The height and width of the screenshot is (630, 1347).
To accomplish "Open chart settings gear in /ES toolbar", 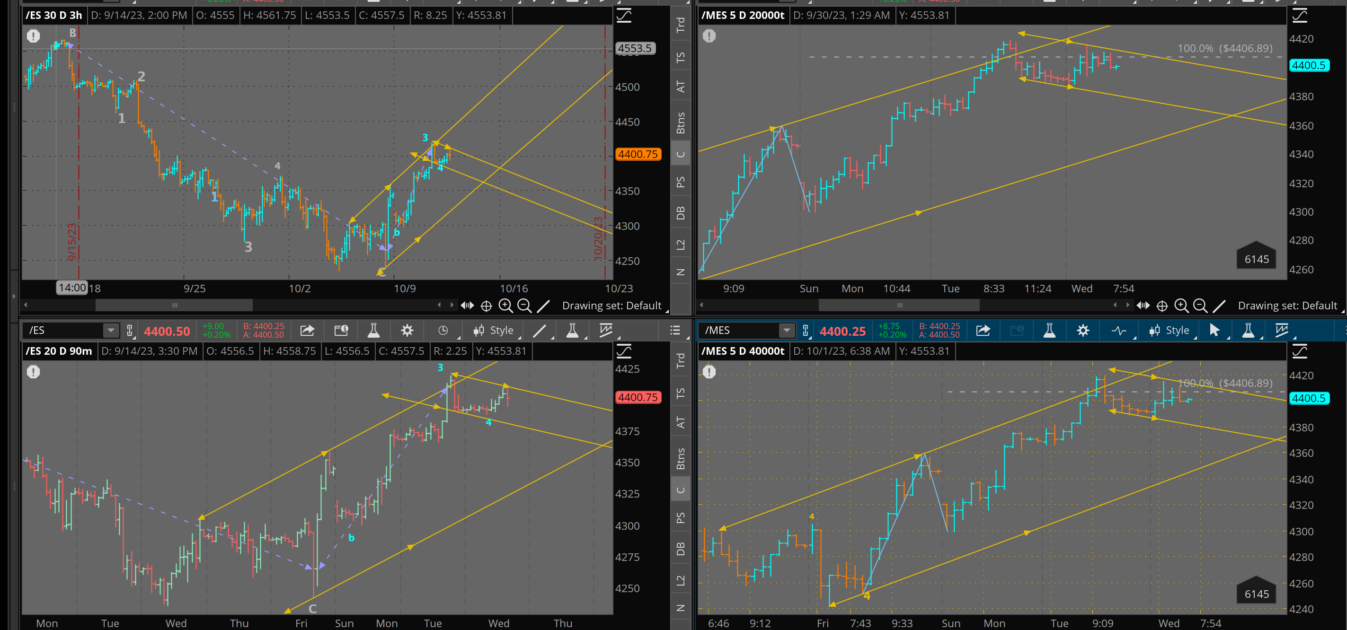I will tap(407, 330).
